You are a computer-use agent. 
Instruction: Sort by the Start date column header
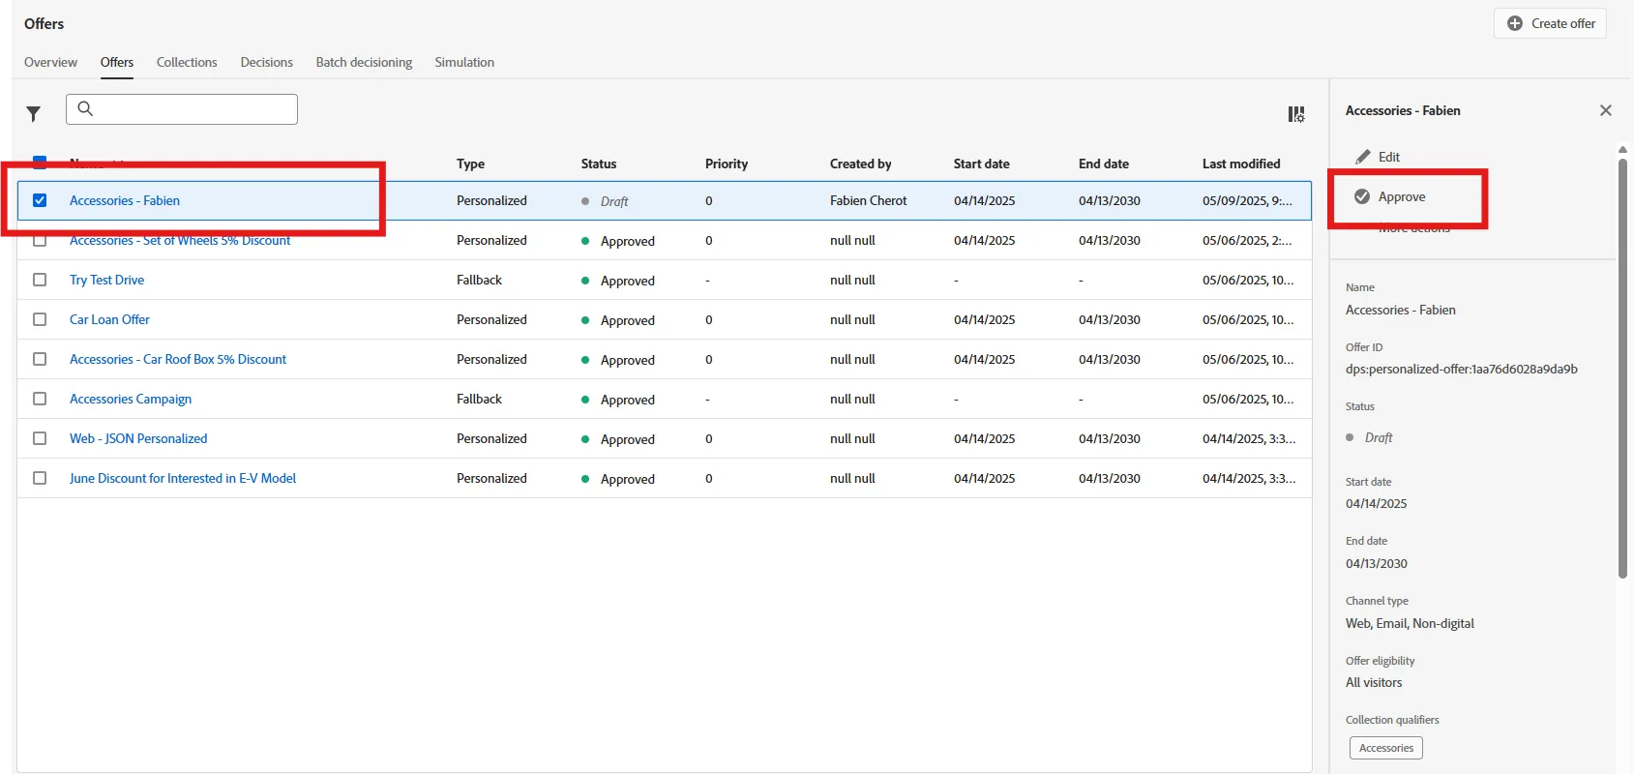pyautogui.click(x=981, y=164)
